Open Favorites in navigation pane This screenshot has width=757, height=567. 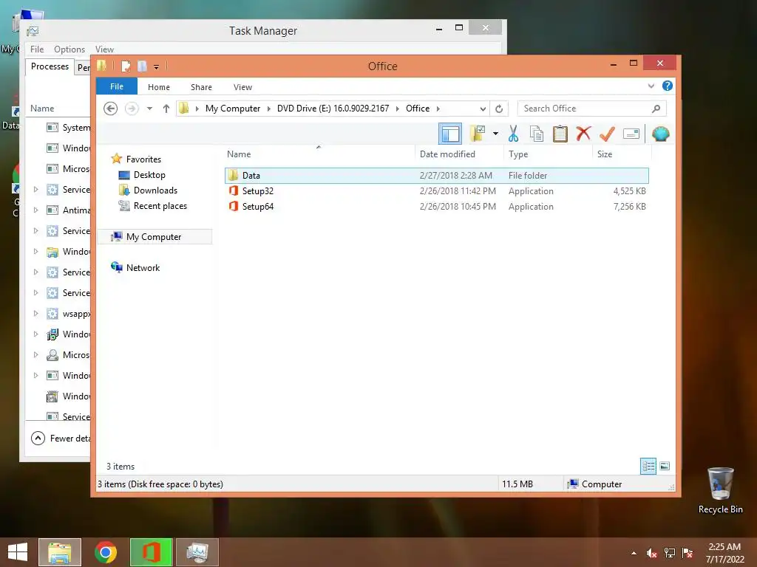tap(143, 159)
